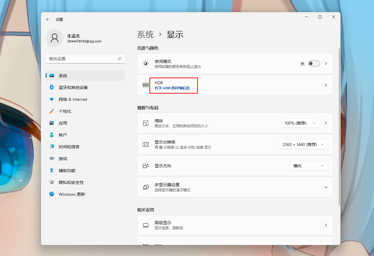
Task: Select 蓝牙和其他设备 in the sidebar
Action: 85,88
